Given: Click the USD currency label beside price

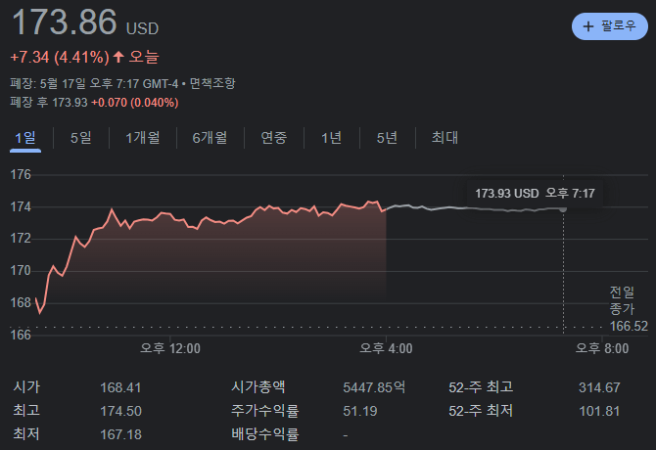Looking at the screenshot, I should (142, 28).
